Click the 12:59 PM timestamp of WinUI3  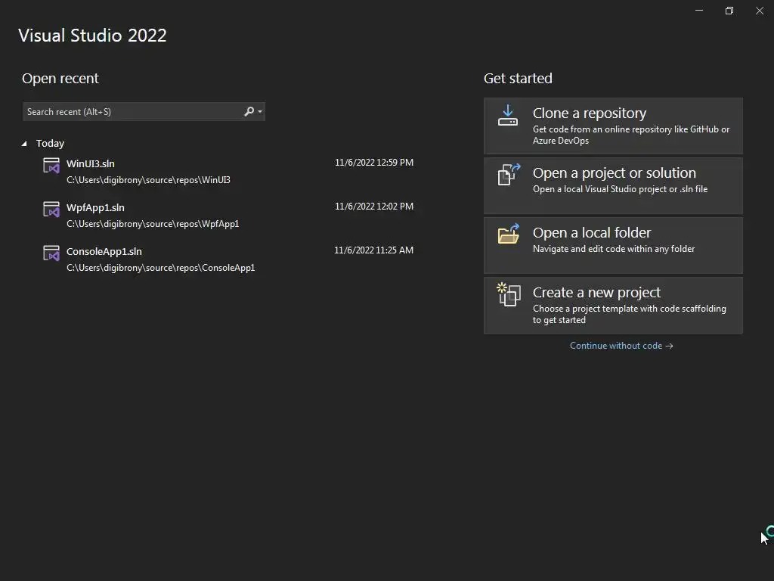374,163
